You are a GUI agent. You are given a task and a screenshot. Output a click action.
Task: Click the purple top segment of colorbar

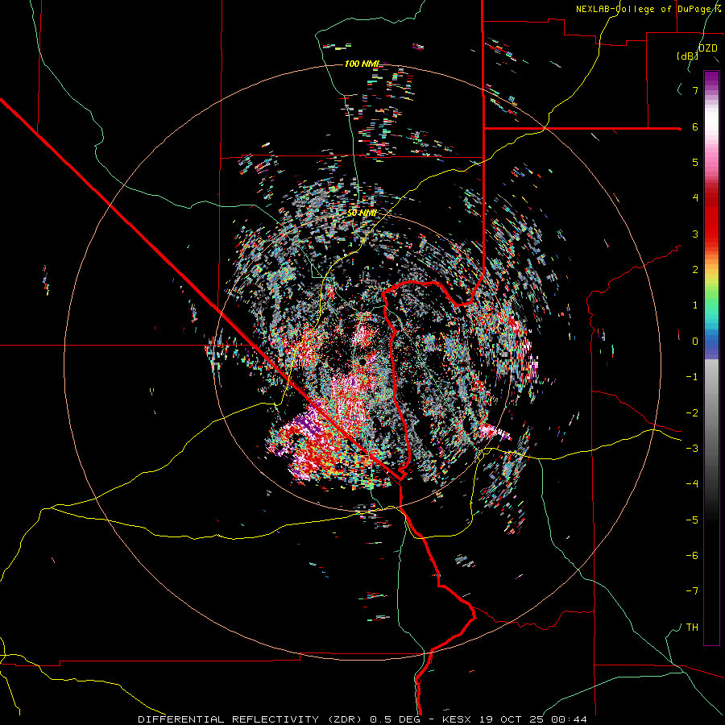(711, 80)
